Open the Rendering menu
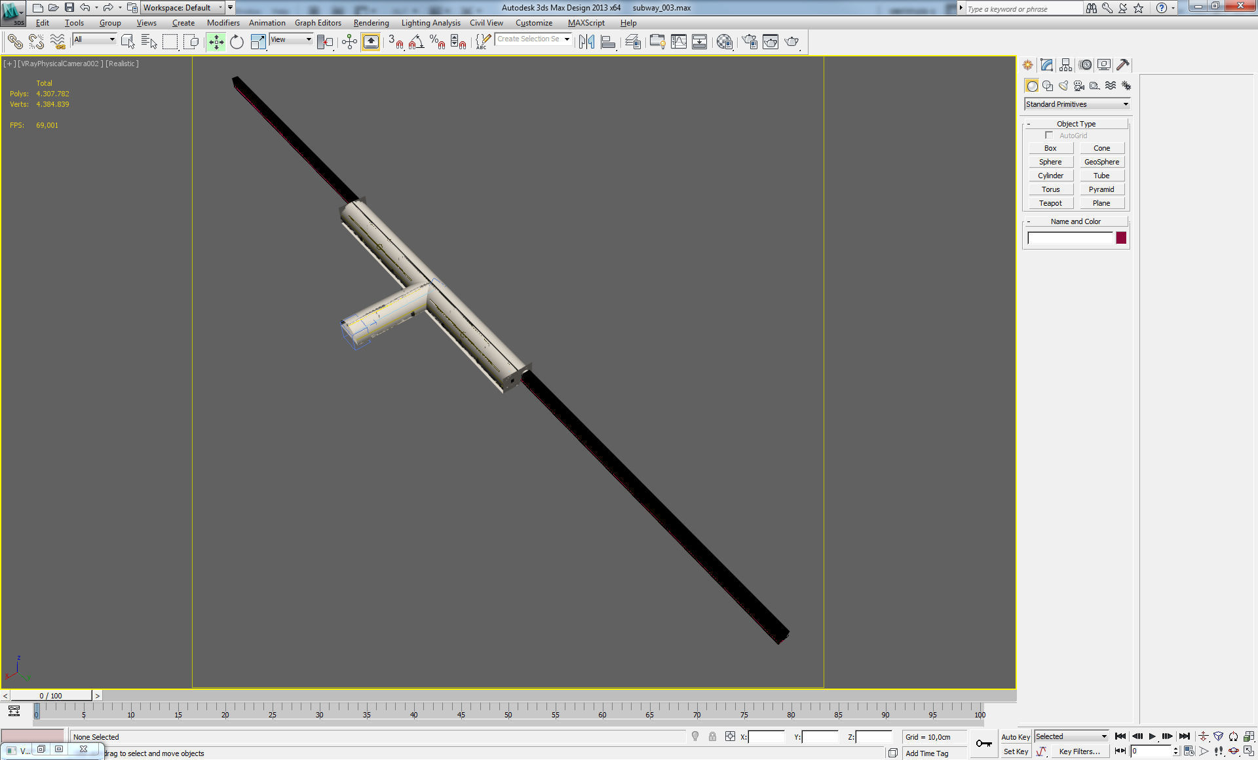This screenshot has width=1258, height=760. tap(371, 23)
